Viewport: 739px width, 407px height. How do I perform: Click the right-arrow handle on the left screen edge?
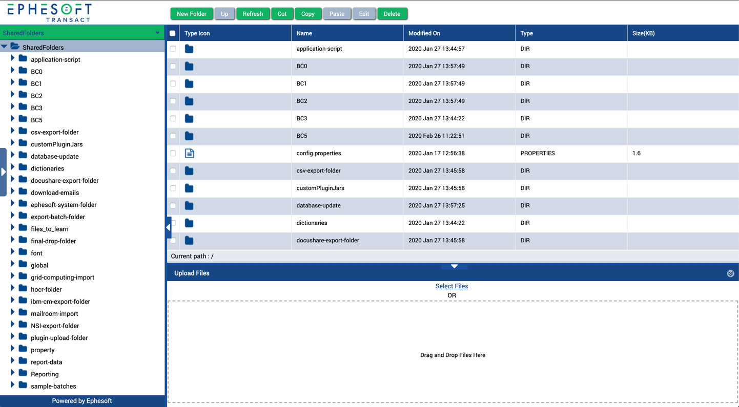click(x=3, y=172)
